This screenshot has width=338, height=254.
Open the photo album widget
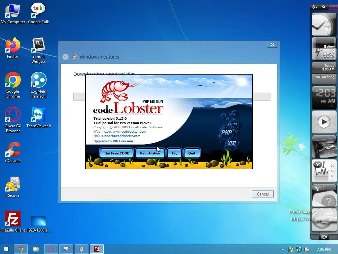point(324,147)
